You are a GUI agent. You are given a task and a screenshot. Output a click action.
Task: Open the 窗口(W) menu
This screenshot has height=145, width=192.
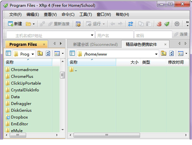tap(104, 15)
